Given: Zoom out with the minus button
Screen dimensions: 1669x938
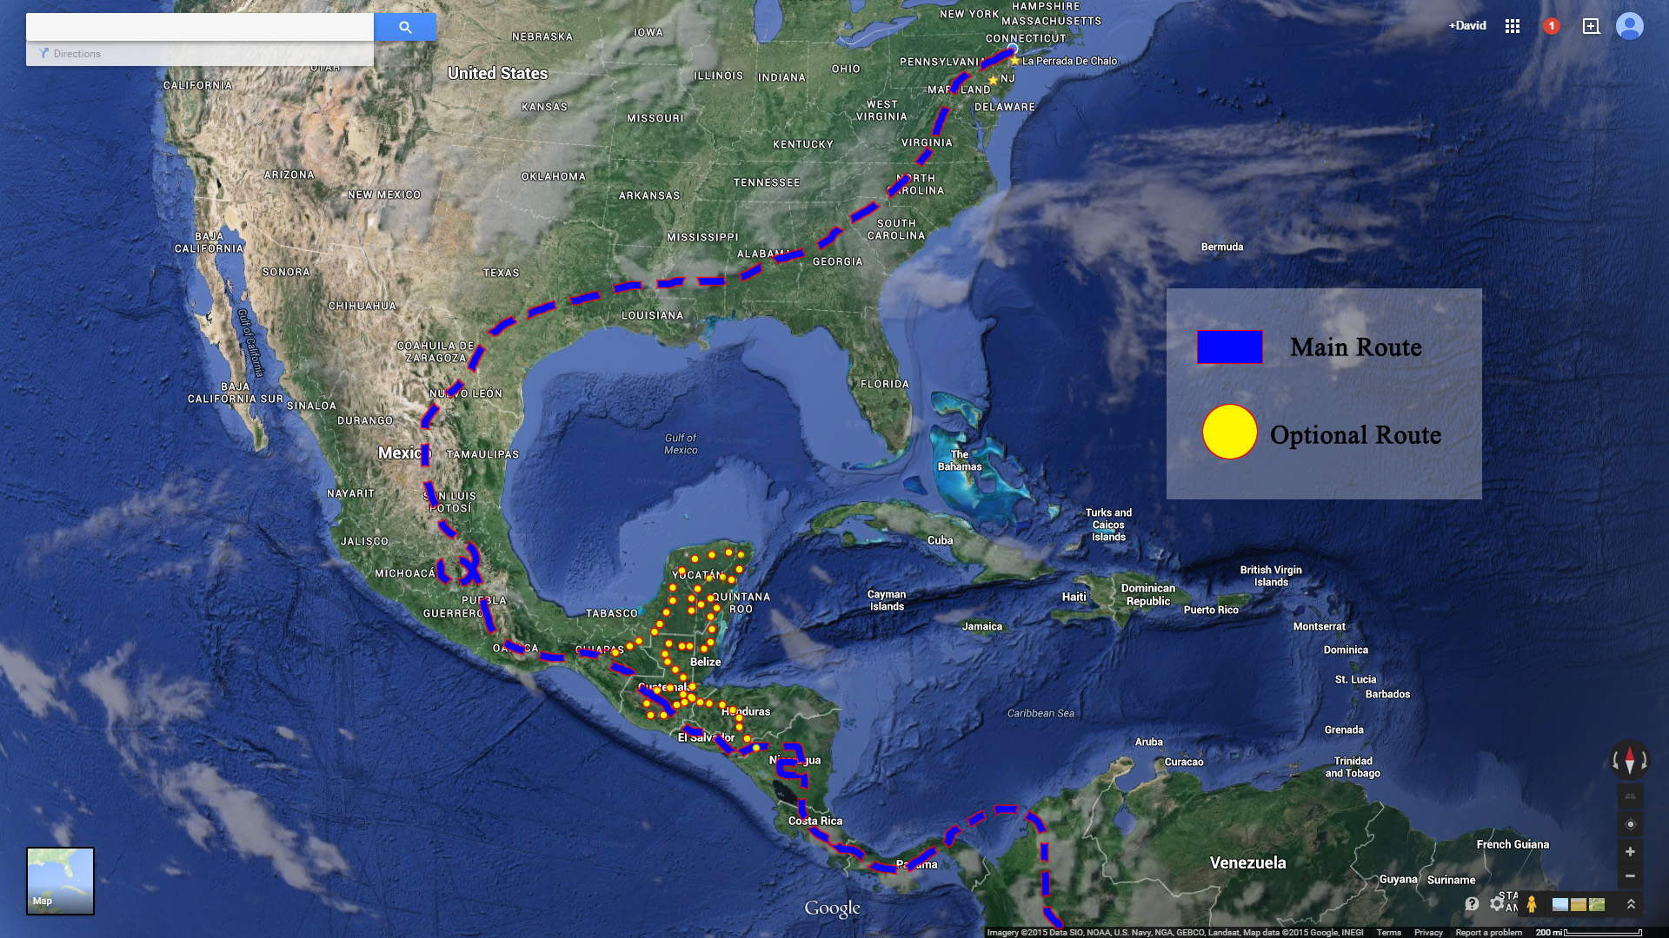Looking at the screenshot, I should [1631, 876].
